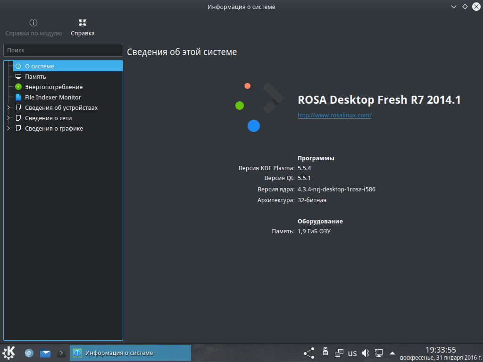This screenshot has width=483, height=362.
Task: Click the KDE Plasma version value 5.5.4
Action: pos(304,168)
